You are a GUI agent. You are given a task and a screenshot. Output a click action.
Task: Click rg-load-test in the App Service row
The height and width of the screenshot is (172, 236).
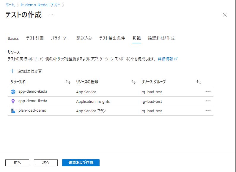(x=152, y=92)
